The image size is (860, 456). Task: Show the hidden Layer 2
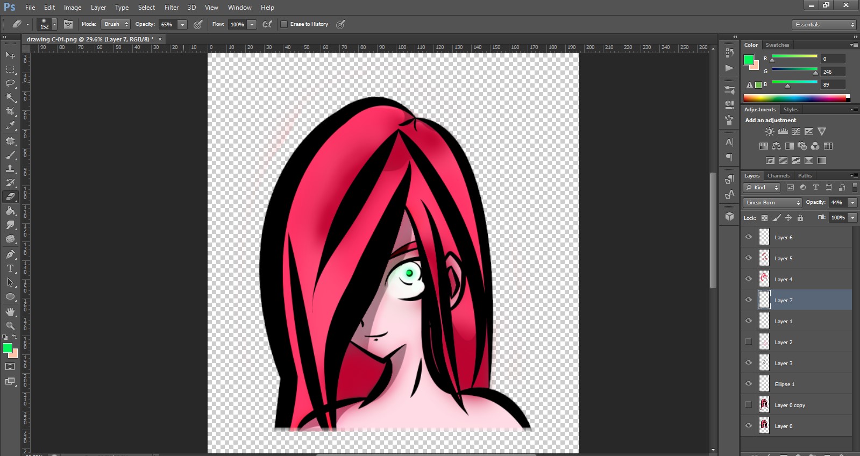[749, 342]
